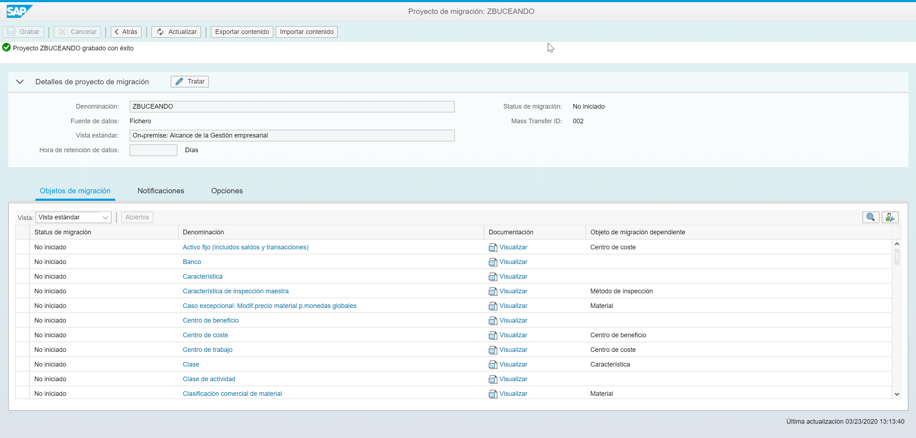Image resolution: width=916 pixels, height=438 pixels.
Task: Click the documentation icon for Centro de coste
Action: coord(493,335)
